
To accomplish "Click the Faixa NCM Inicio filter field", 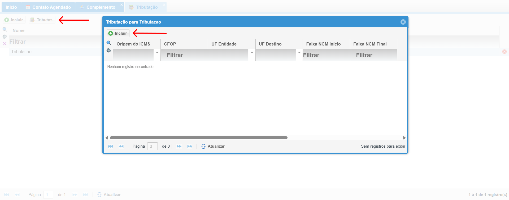I will 326,55.
